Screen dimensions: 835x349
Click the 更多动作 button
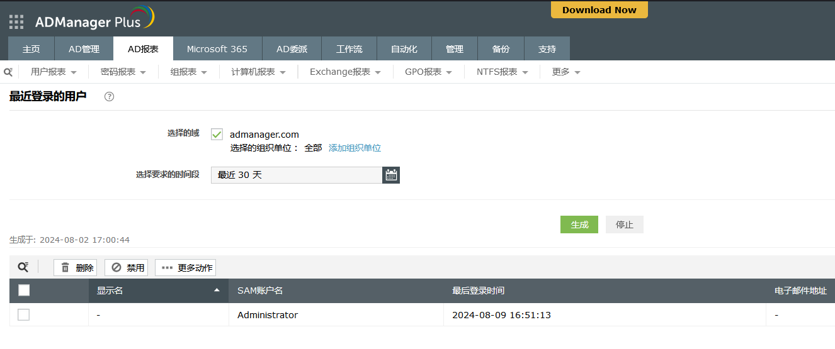(185, 267)
